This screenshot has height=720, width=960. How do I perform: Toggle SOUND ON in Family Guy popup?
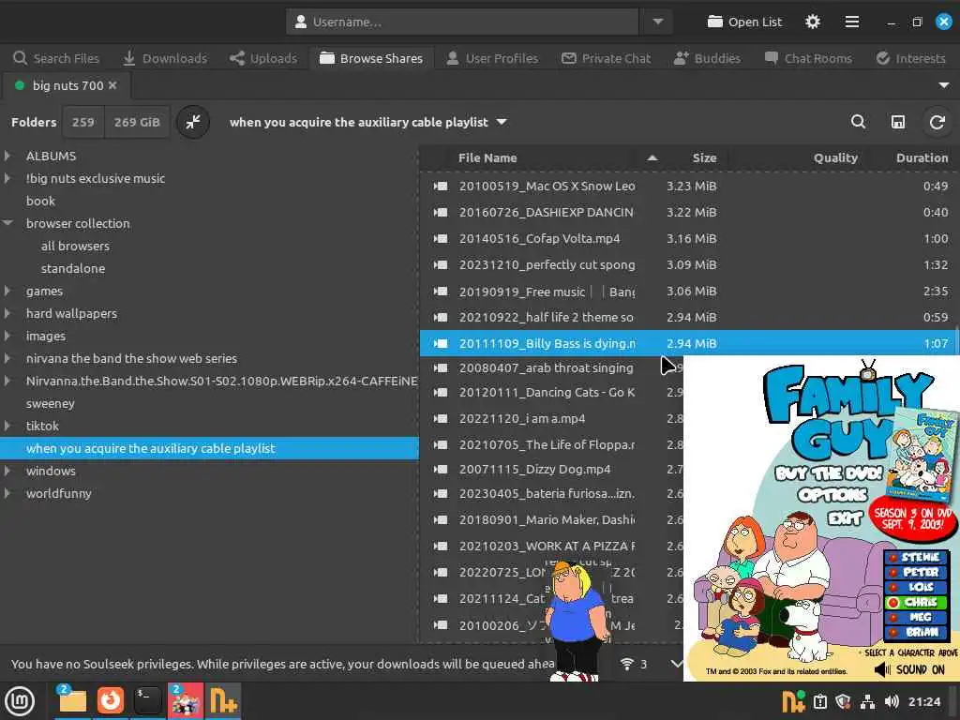(x=908, y=669)
